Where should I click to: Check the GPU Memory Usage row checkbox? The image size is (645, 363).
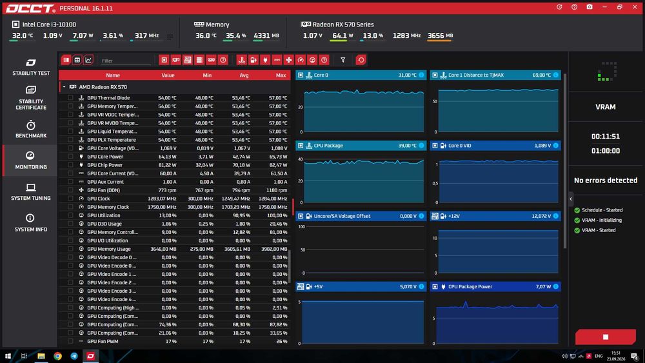[x=70, y=249]
